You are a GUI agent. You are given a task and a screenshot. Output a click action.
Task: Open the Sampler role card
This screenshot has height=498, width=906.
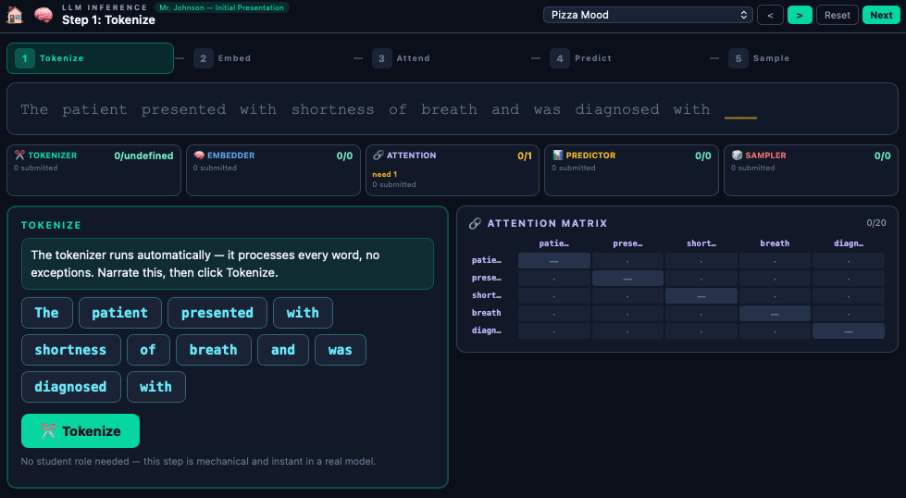click(811, 170)
